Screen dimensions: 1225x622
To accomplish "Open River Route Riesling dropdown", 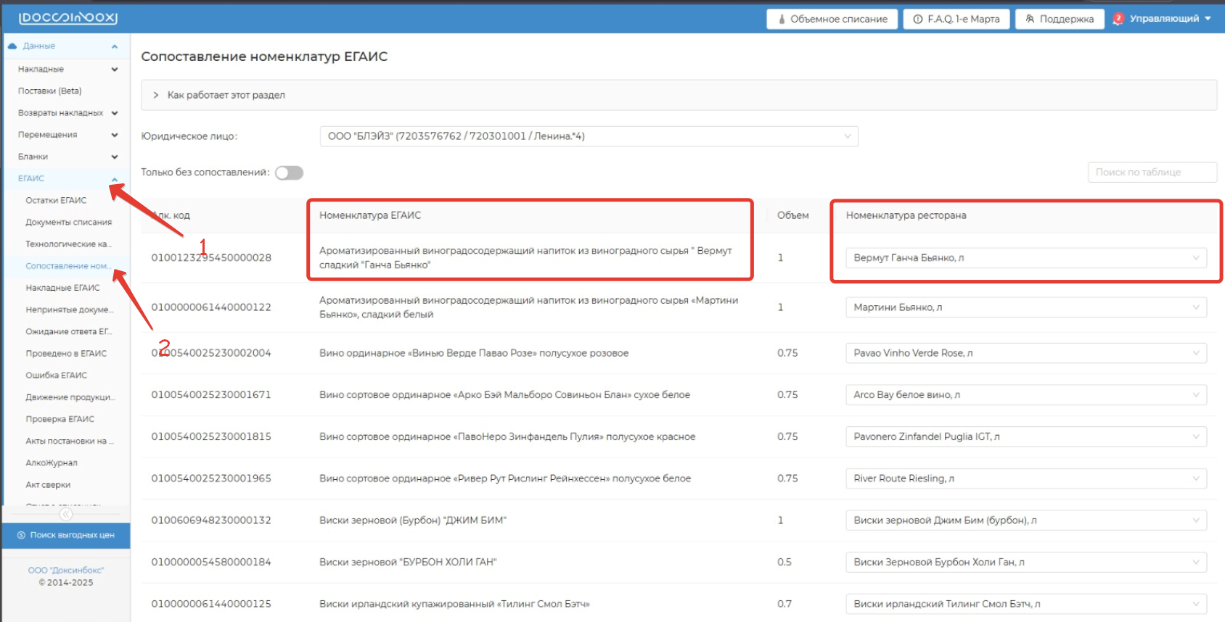I will click(x=1026, y=478).
